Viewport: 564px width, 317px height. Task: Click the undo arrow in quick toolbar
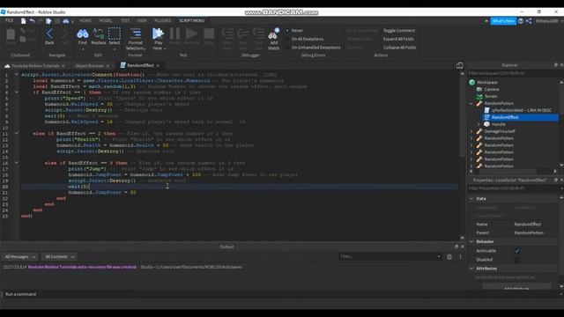(x=33, y=21)
